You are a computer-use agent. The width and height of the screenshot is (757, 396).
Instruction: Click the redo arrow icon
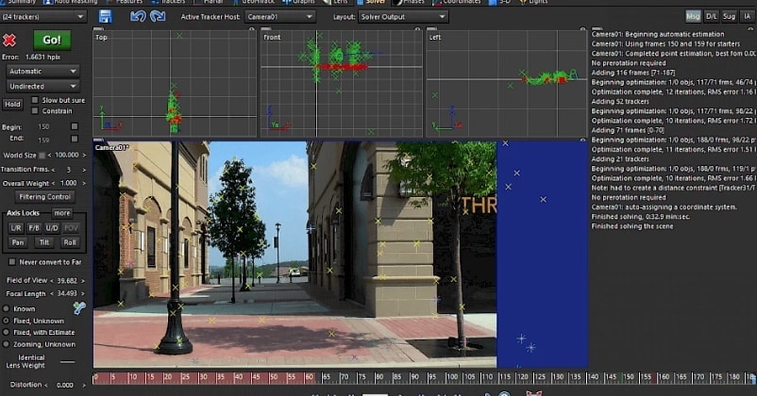pos(158,16)
